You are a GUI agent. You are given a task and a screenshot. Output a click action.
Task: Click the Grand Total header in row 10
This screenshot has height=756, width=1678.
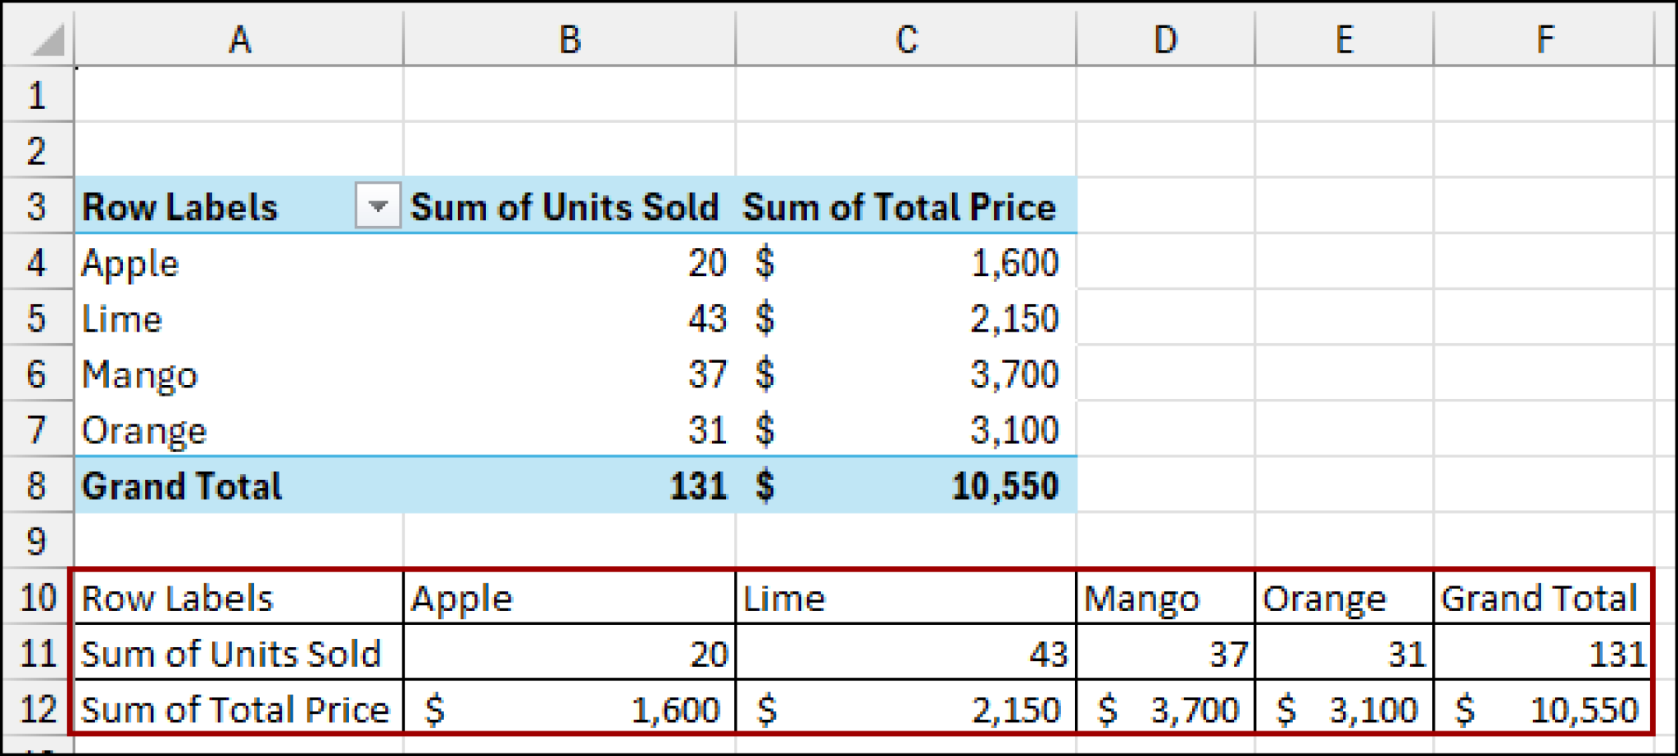1541,598
